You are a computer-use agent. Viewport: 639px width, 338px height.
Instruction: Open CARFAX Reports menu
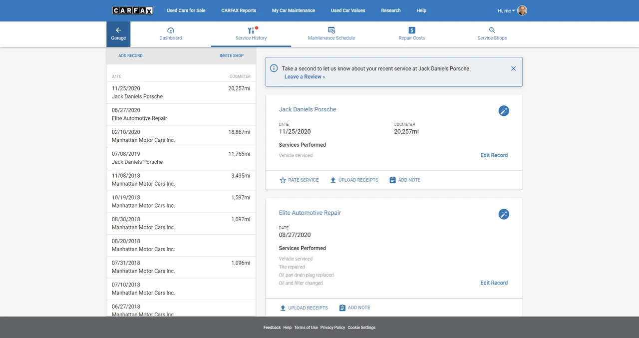(x=239, y=10)
